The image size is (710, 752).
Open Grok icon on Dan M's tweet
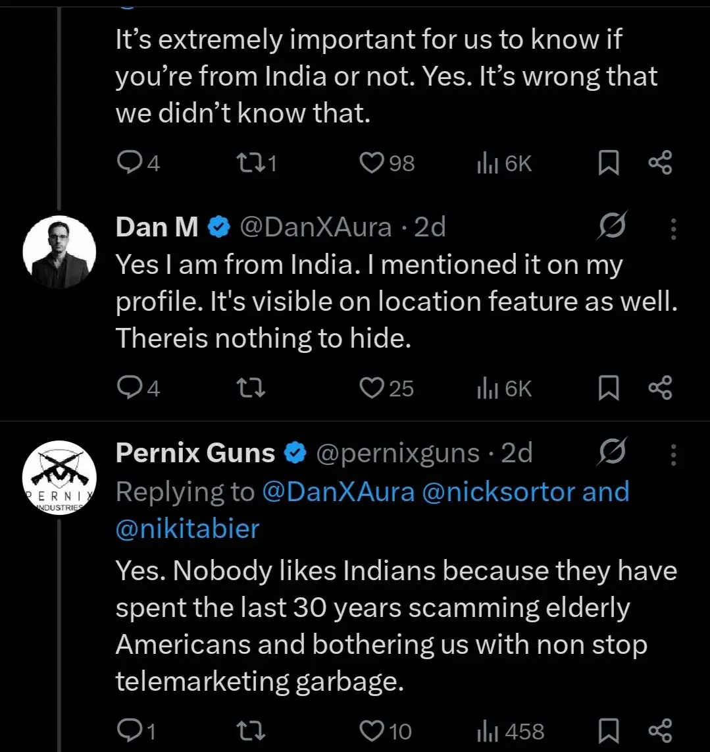(x=612, y=227)
